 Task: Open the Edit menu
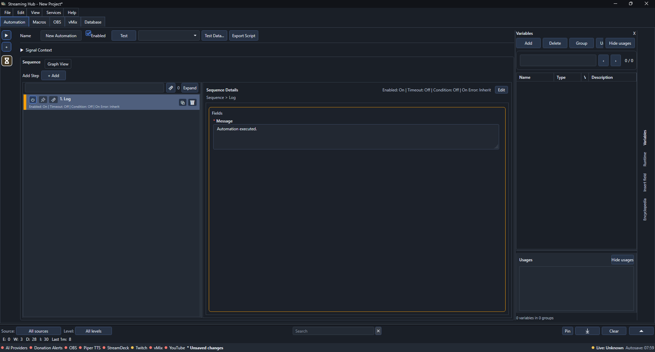pyautogui.click(x=21, y=12)
